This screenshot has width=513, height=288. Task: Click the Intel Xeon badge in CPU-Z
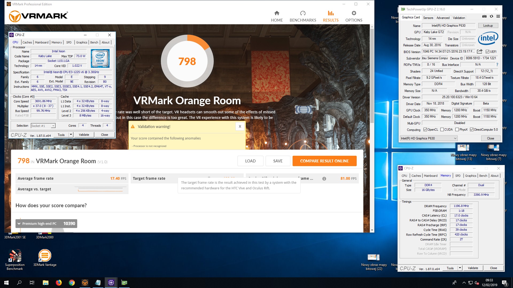click(100, 58)
